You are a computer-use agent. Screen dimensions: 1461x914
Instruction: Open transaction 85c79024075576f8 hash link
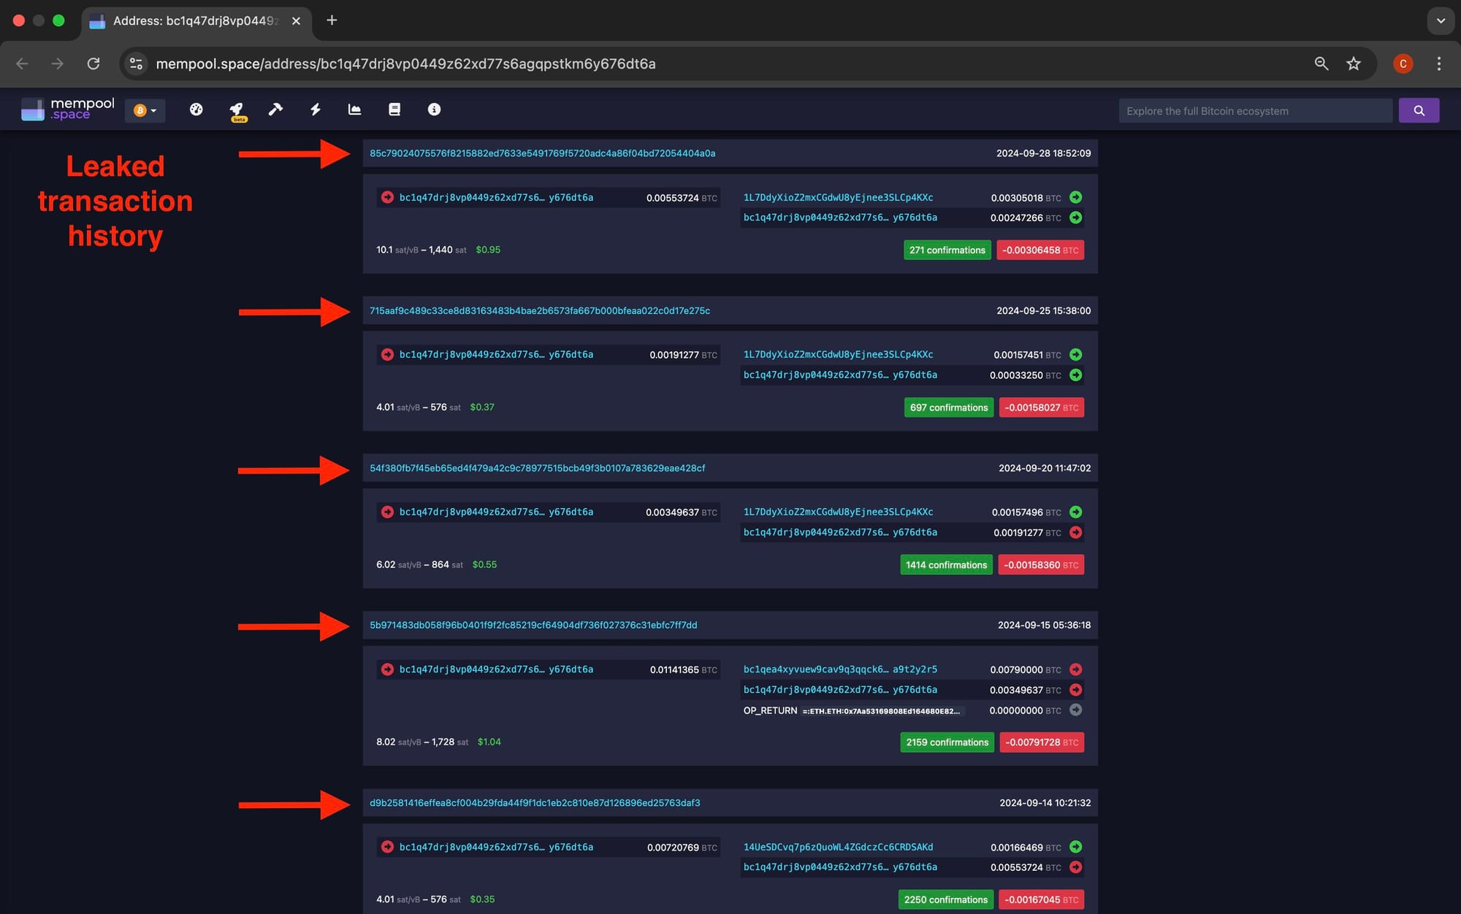(x=542, y=153)
